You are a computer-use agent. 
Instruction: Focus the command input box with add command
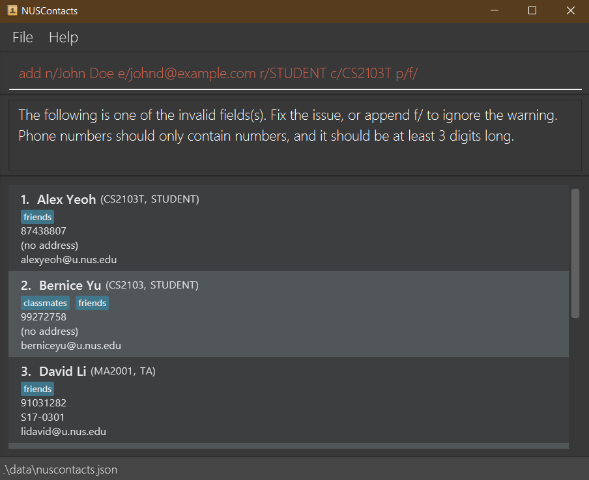coord(295,74)
